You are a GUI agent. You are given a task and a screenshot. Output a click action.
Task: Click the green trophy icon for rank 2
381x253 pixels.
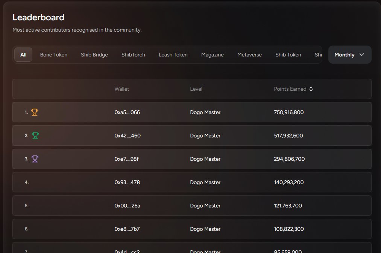[35, 136]
